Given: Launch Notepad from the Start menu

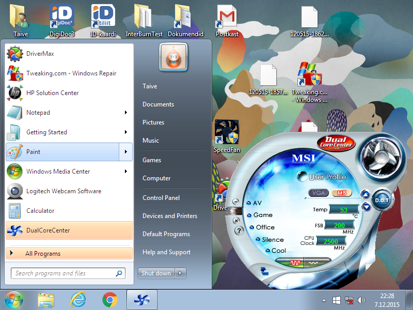Looking at the screenshot, I should 62,113.
